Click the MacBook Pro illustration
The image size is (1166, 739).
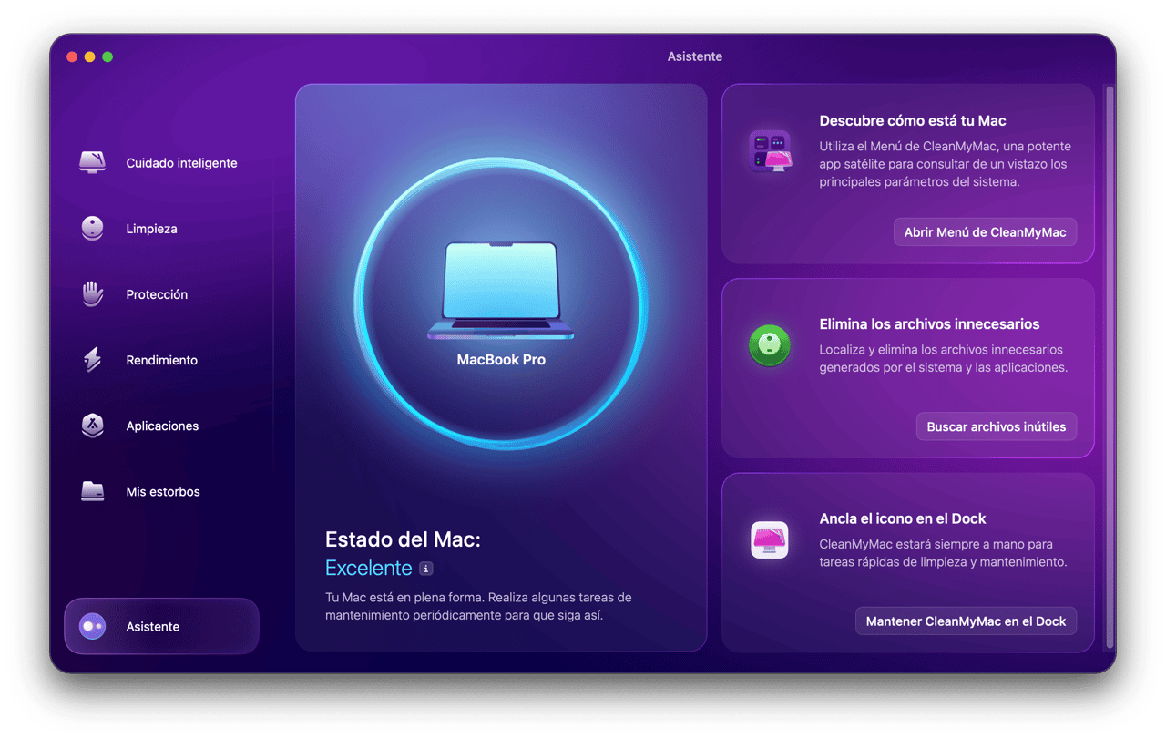pos(501,292)
